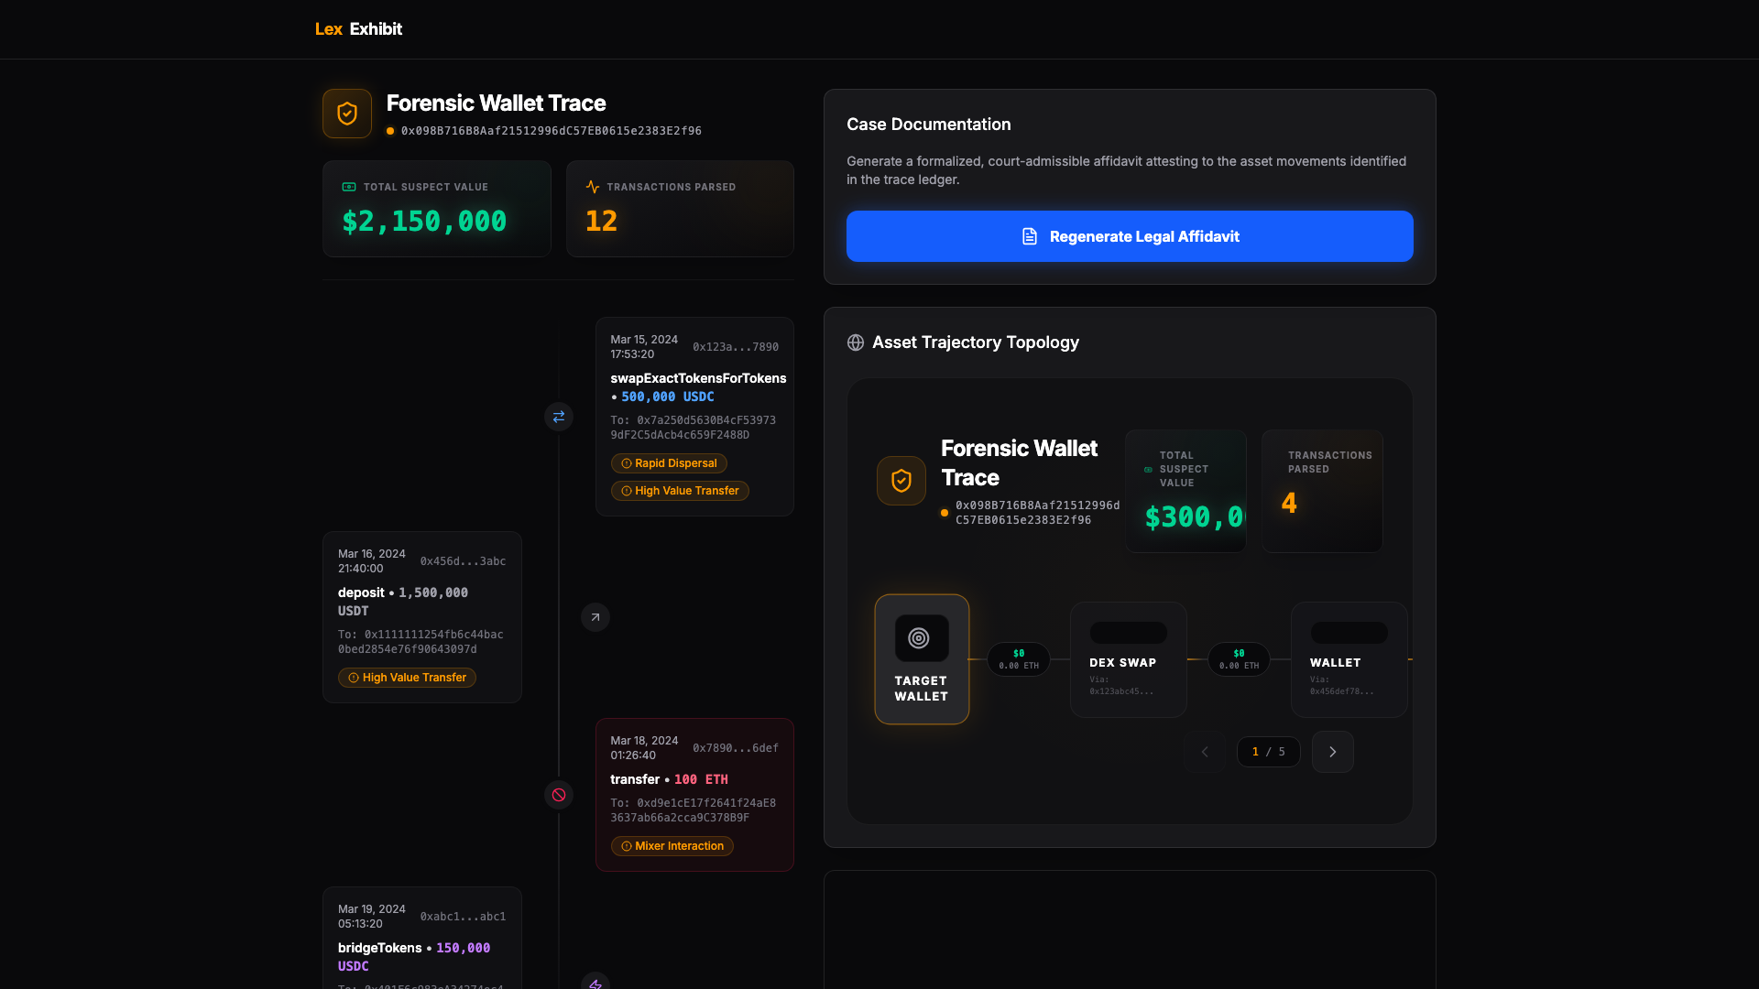
Task: Open the deposit 1,500,000 USDT transaction card
Action: pos(421,616)
